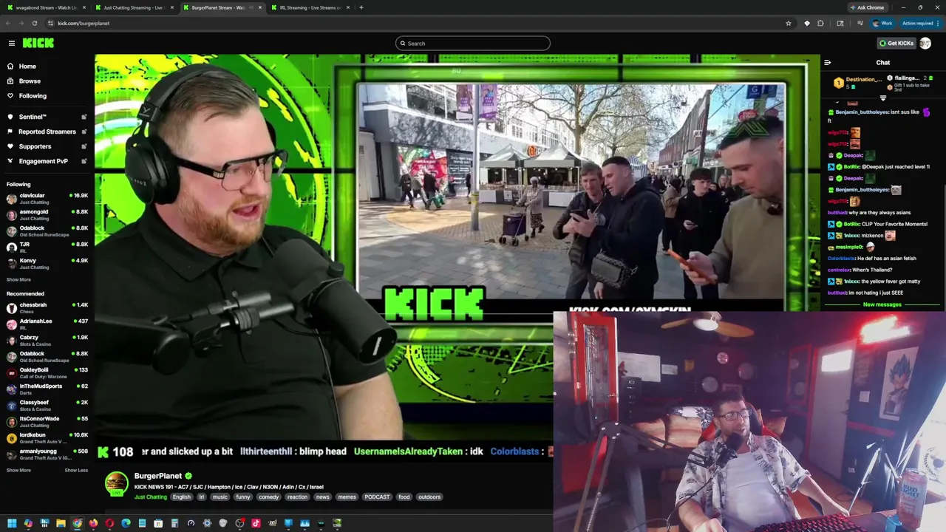Viewport: 946px width, 532px height.
Task: Click the external link icon beside Engagement PvP
Action: [x=84, y=161]
